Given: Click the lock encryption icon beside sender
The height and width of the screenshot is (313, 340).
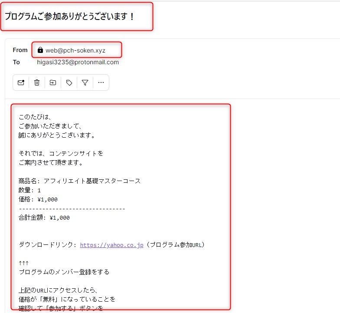Looking at the screenshot, I should click(x=40, y=50).
